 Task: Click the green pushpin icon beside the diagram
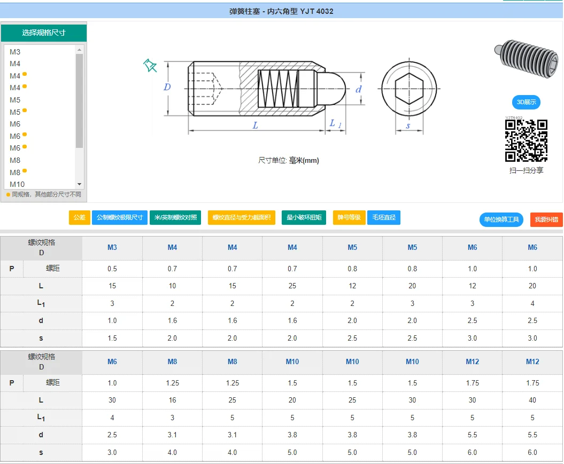pos(150,66)
